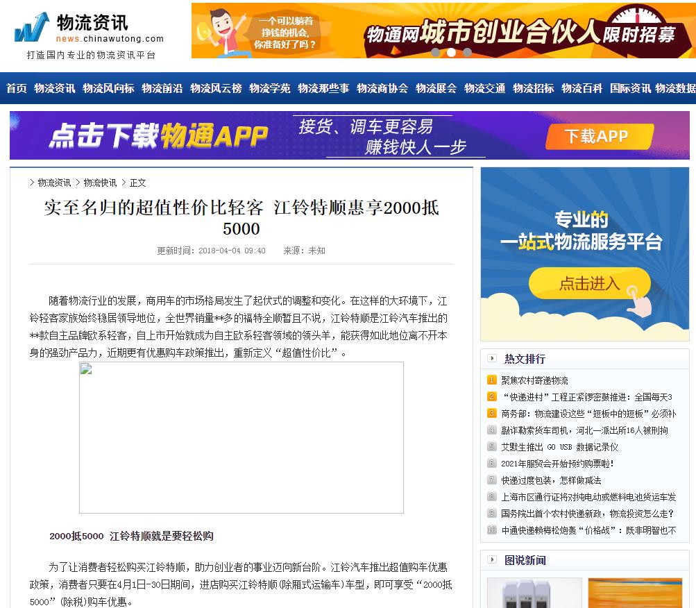This screenshot has height=608, width=696.
Task: Click the news.chinawutong.com URL under the logo
Action: 110,39
